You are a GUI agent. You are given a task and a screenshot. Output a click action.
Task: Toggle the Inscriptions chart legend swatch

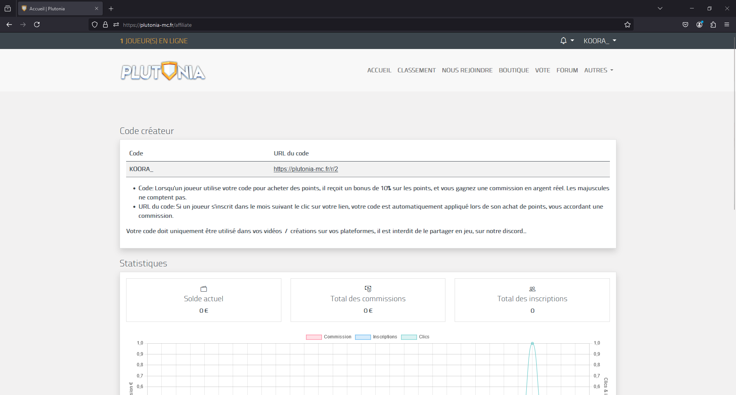point(363,337)
